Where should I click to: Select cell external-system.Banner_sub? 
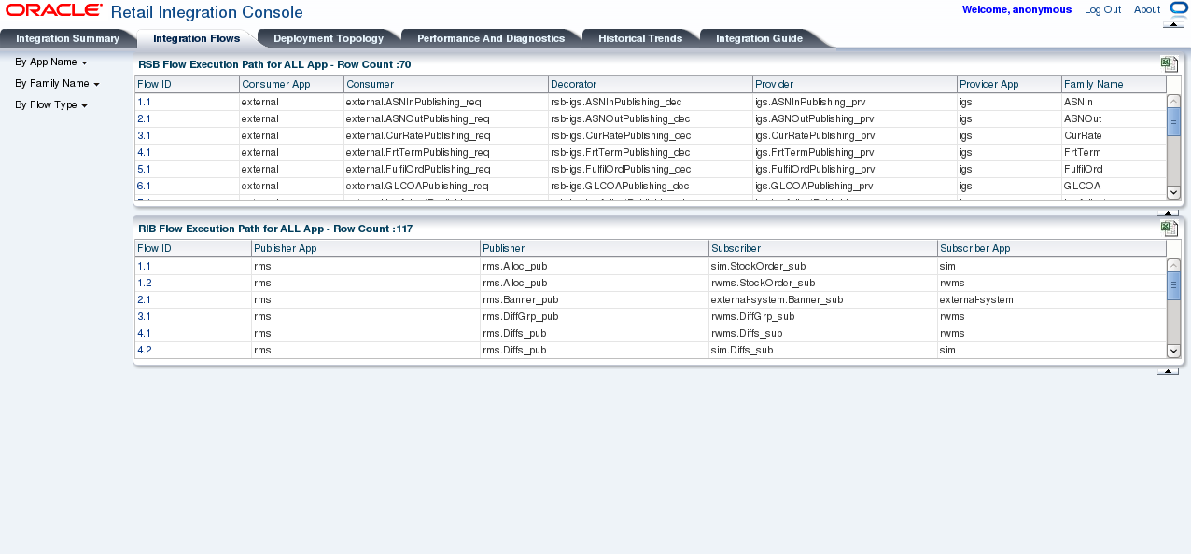(x=823, y=299)
